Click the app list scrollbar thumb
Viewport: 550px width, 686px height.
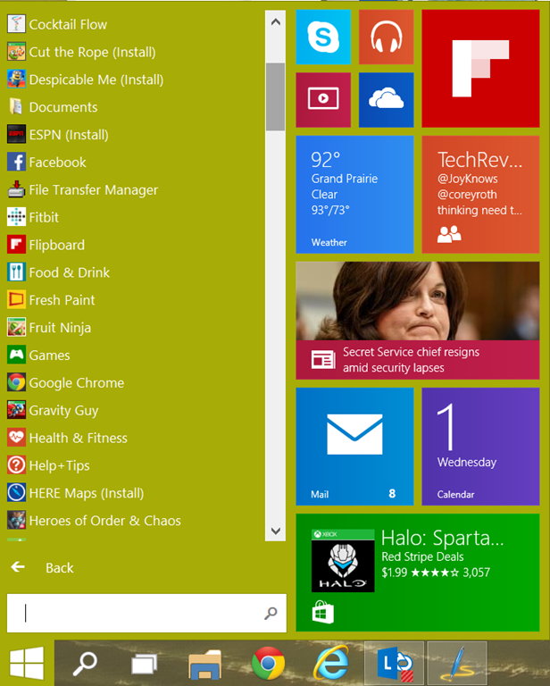point(275,96)
